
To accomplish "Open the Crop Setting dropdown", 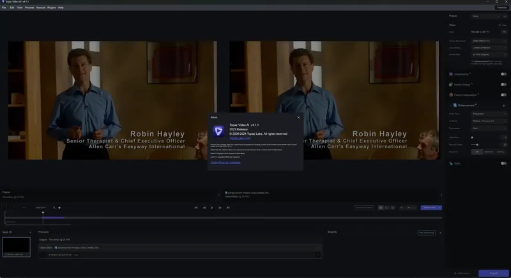I will [x=489, y=47].
